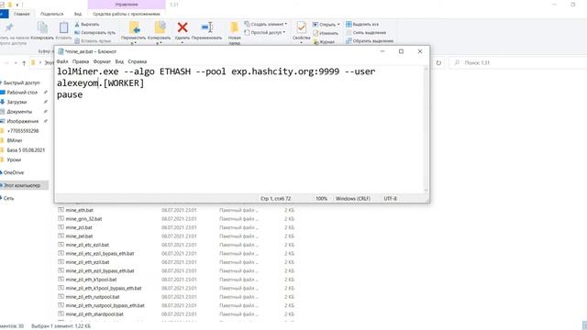
Task: Click Журнал in the ribbon
Action: pos(324,42)
